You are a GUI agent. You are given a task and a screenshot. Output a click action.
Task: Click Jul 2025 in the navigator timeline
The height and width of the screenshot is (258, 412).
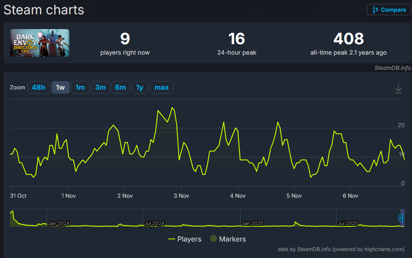[347, 223]
